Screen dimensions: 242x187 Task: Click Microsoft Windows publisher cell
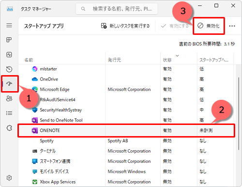[127, 171]
